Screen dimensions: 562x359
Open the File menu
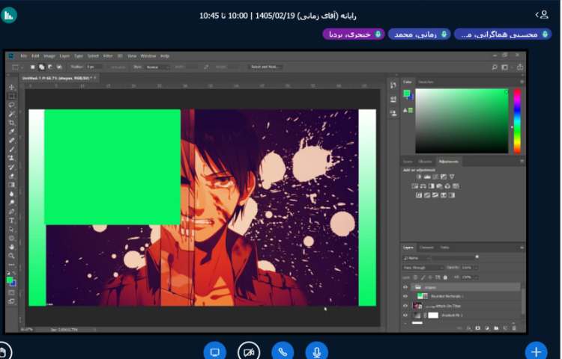[24, 56]
